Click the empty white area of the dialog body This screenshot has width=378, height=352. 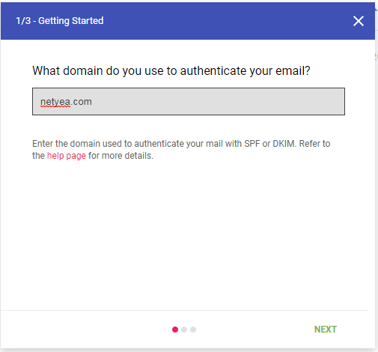point(187,234)
